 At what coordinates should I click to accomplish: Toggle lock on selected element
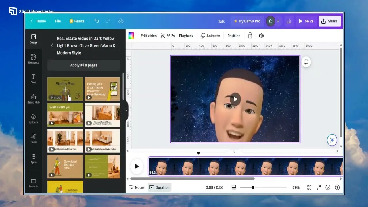pos(250,36)
